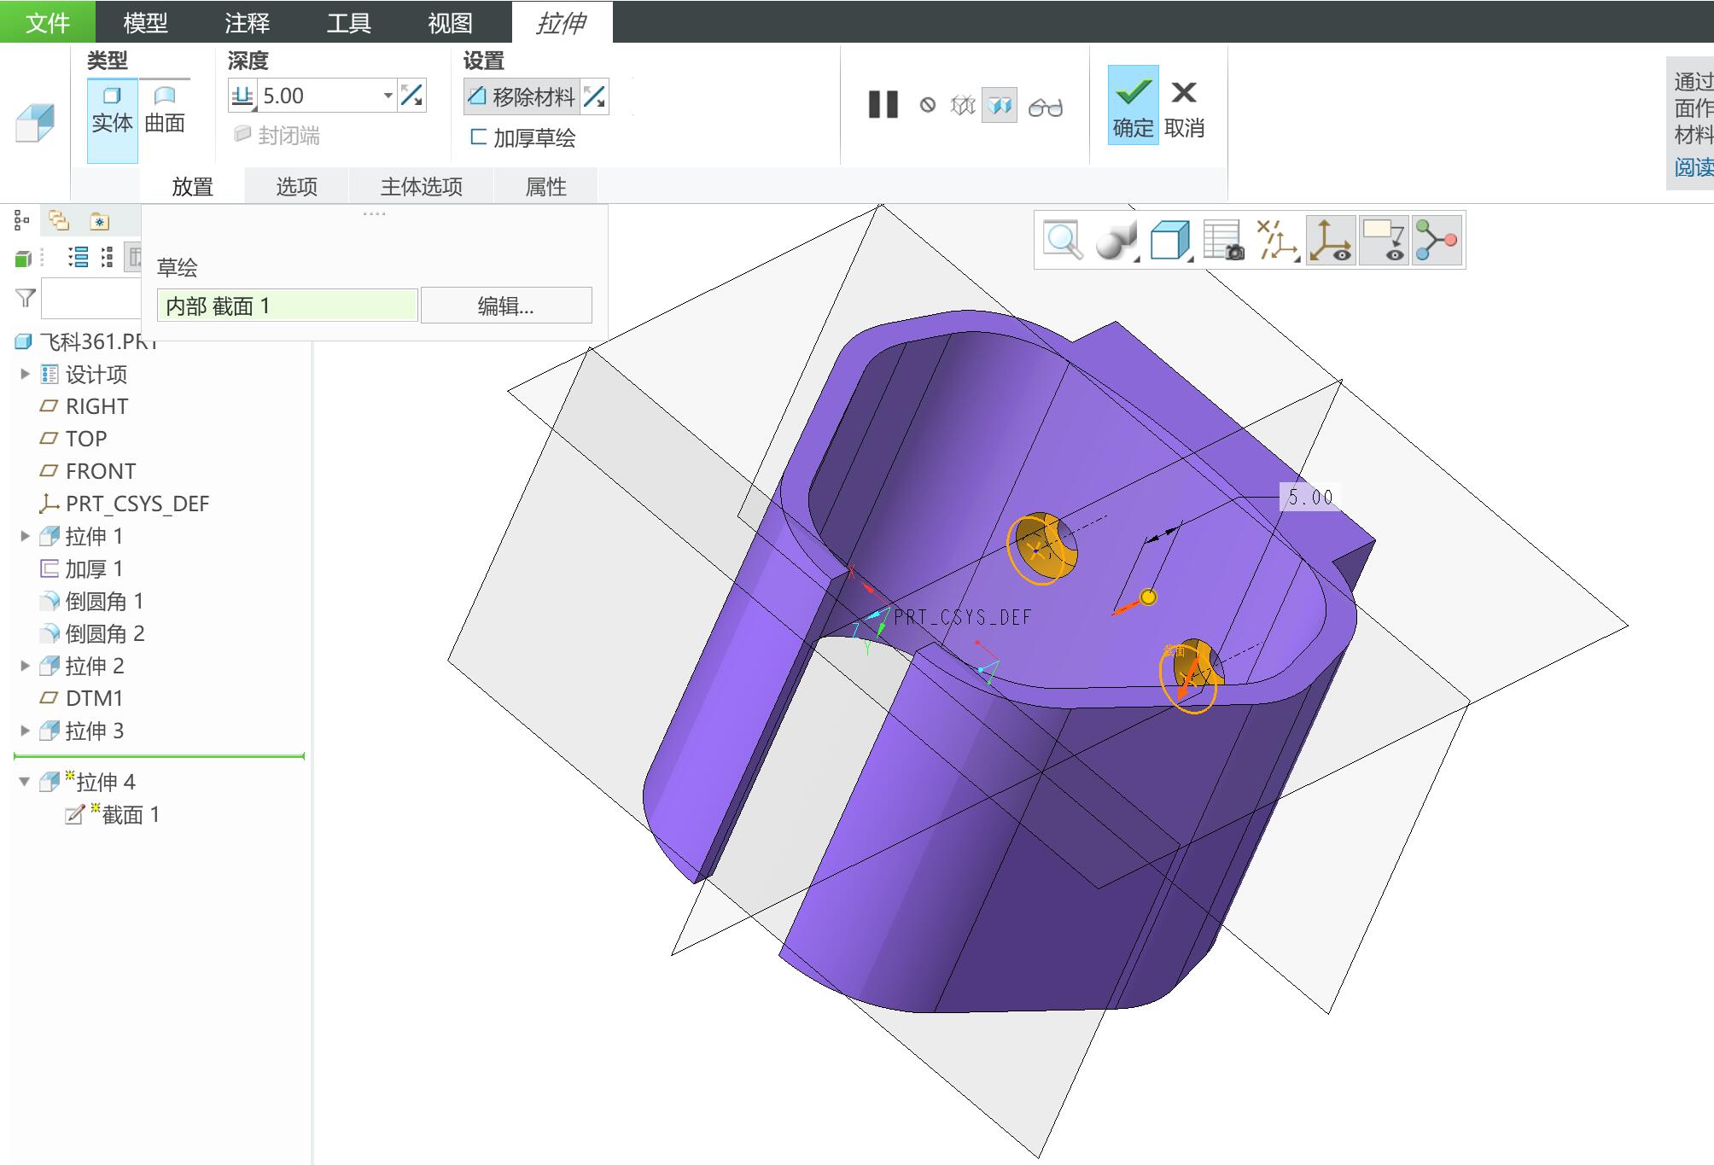This screenshot has width=1714, height=1165.
Task: Open the depth value dropdown arrow
Action: tap(388, 96)
